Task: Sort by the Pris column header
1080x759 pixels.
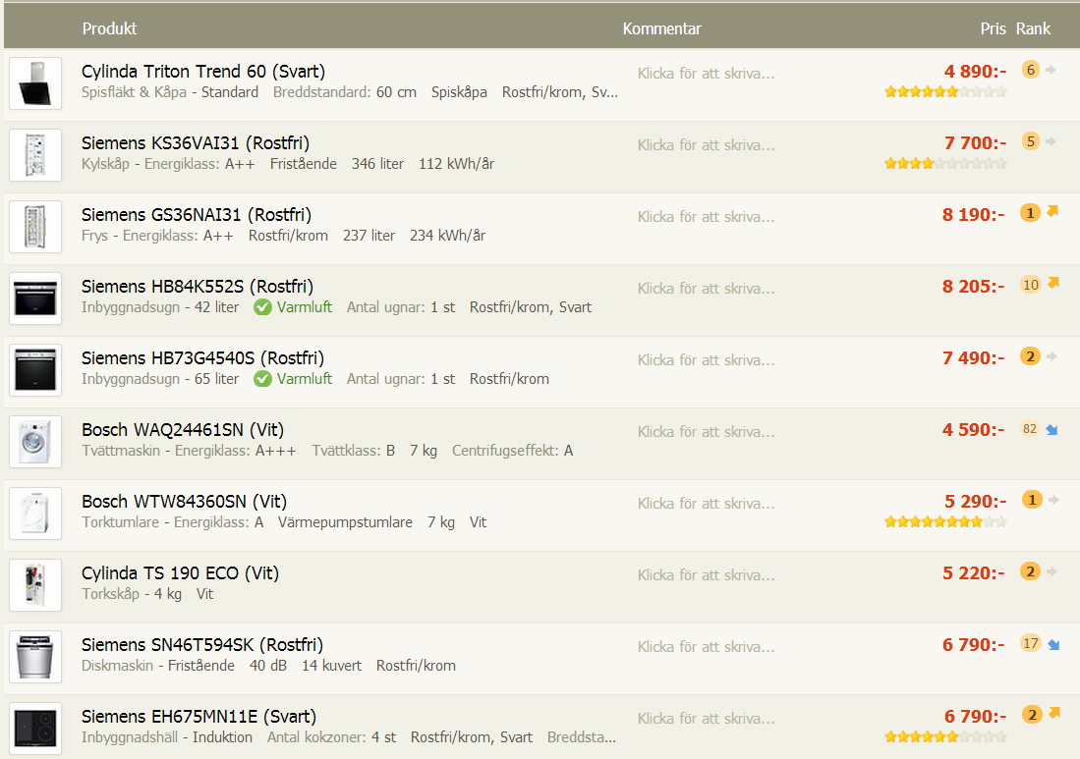Action: pyautogui.click(x=994, y=28)
